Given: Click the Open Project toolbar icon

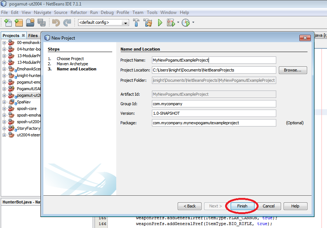Looking at the screenshot, I should pos(30,22).
